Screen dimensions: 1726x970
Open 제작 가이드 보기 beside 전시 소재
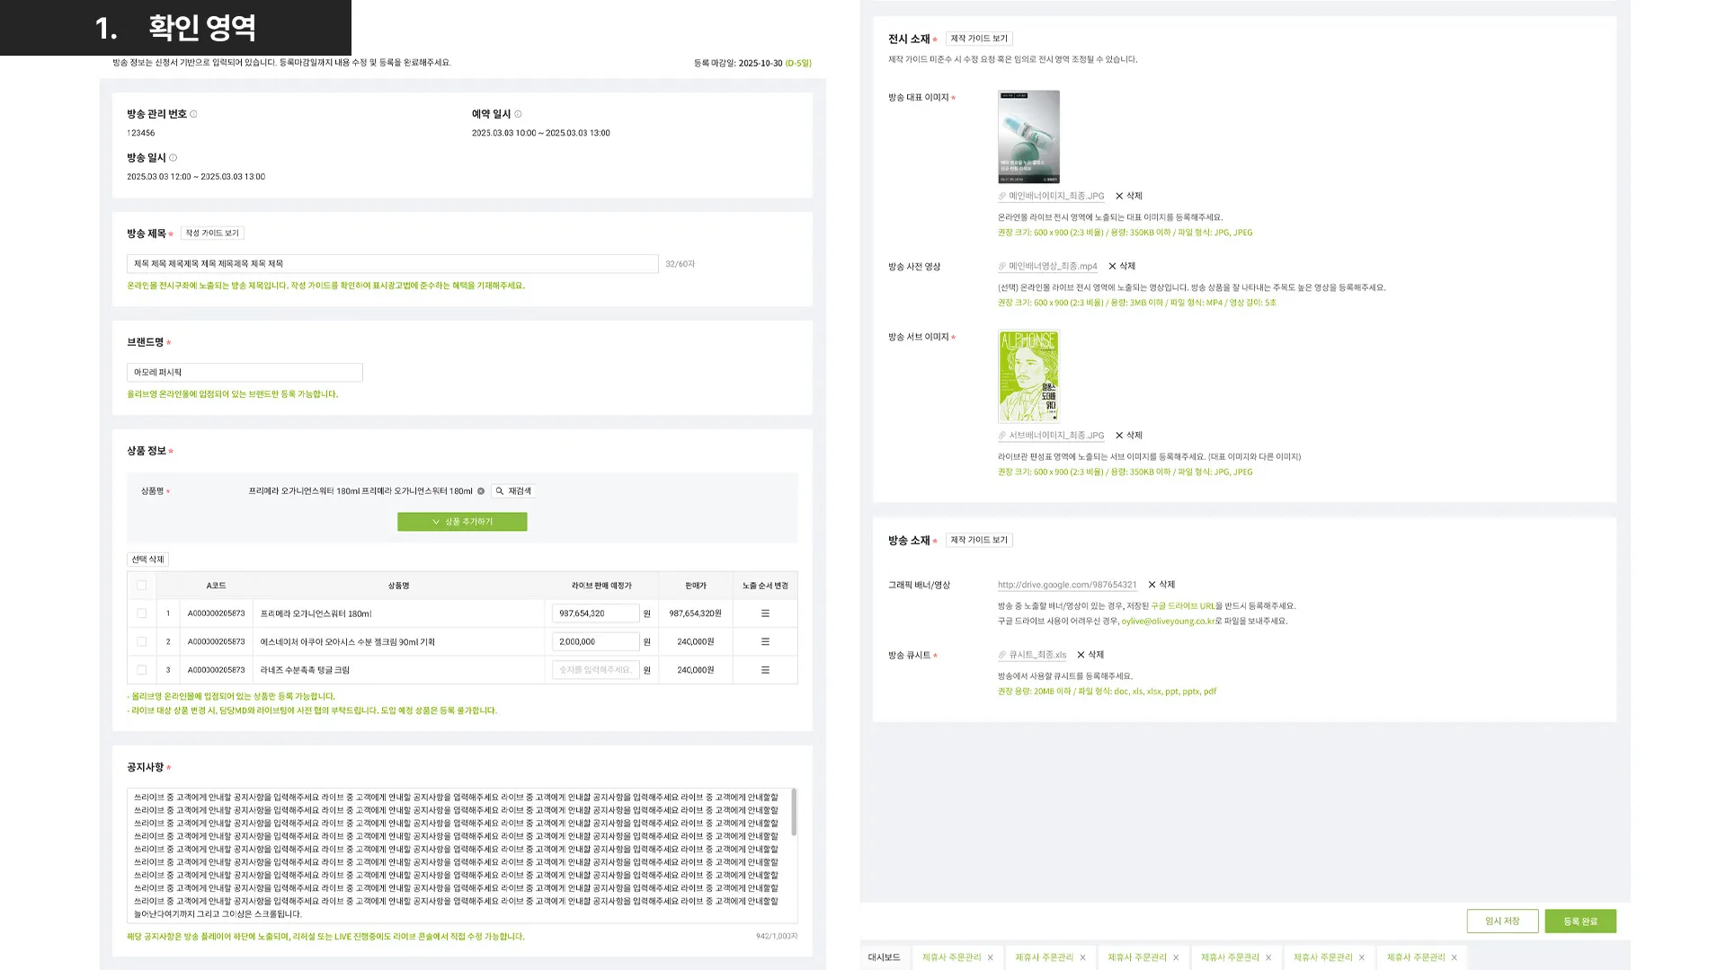pos(979,39)
